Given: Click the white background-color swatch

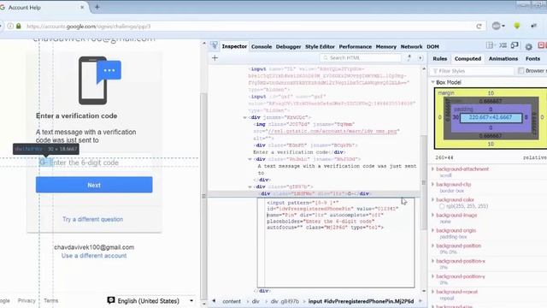Looking at the screenshot, I should point(441,206).
